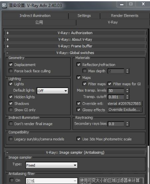
Task: Expand the V-Ray:: About V-Ray rollout
Action: pos(75,39)
